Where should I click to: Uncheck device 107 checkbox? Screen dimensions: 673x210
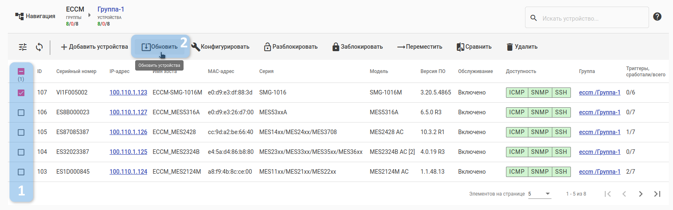tap(21, 93)
